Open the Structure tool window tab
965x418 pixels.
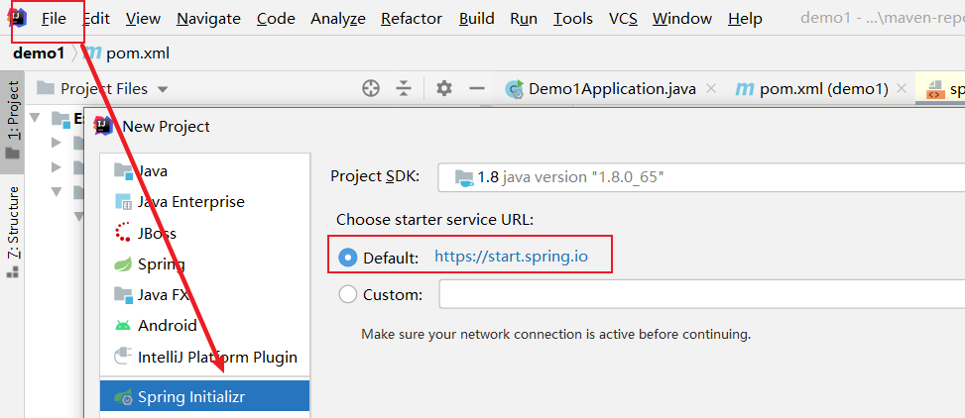pos(13,223)
